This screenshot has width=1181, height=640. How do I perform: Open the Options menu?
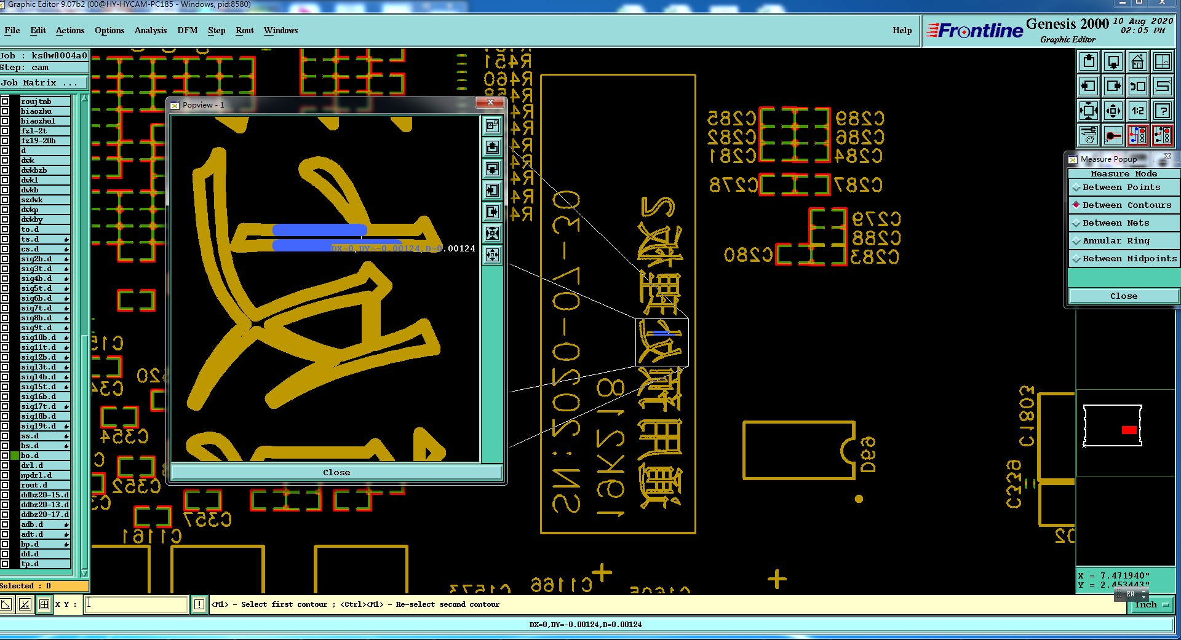pos(109,30)
